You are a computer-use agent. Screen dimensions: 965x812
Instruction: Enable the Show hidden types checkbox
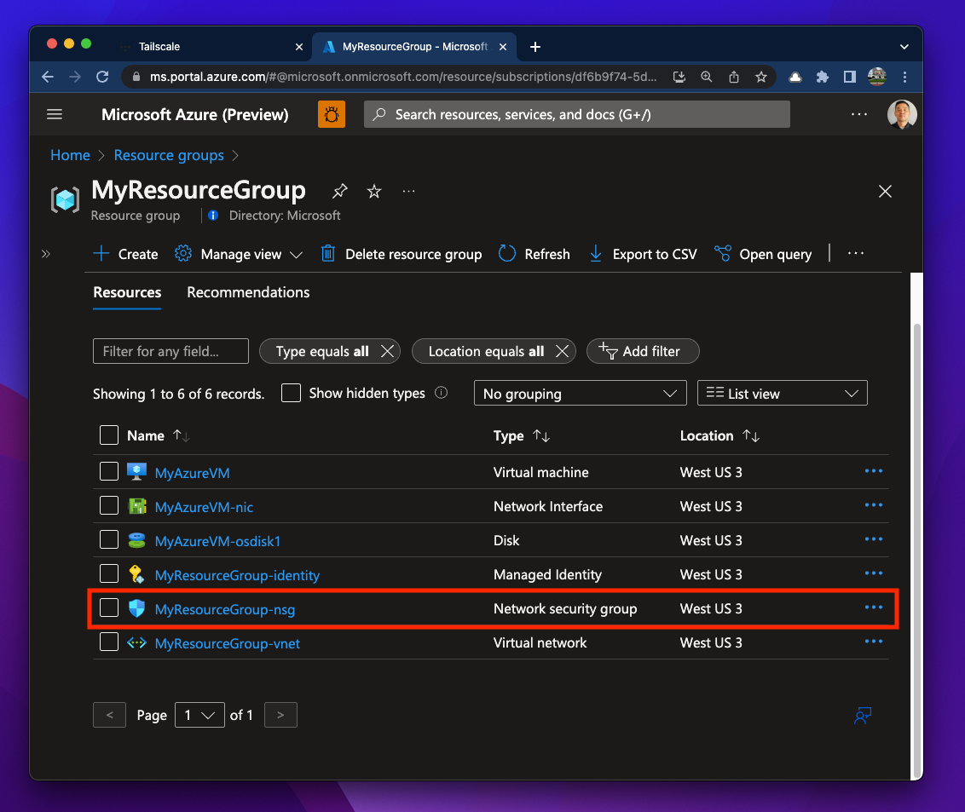[x=292, y=393]
